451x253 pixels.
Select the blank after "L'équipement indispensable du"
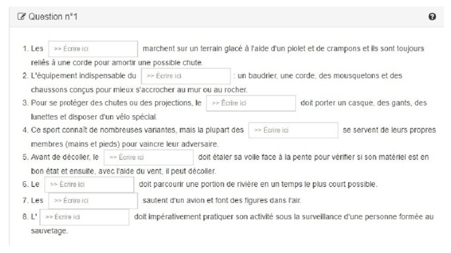tap(186, 76)
